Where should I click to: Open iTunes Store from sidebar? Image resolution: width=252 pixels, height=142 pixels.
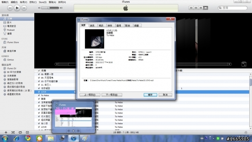(13, 42)
